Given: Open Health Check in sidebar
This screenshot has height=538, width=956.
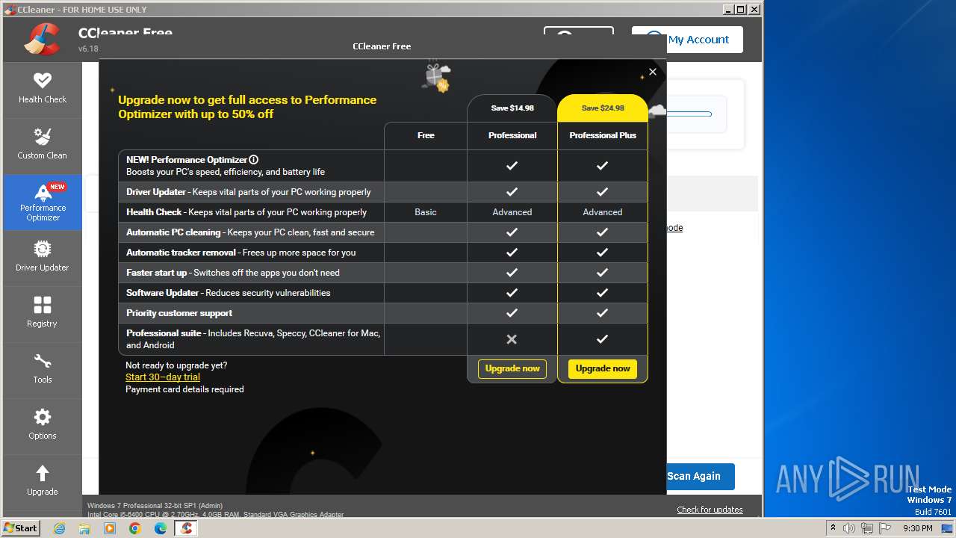Looking at the screenshot, I should (43, 88).
